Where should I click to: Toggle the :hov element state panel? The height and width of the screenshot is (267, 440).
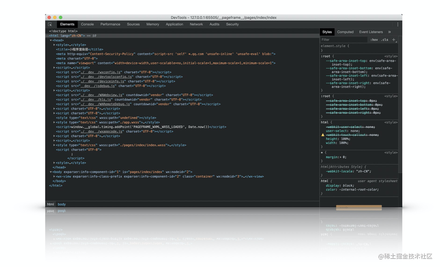[374, 40]
